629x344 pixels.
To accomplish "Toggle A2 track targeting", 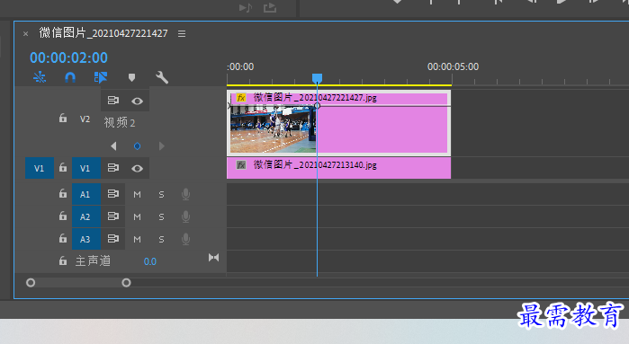I will pyautogui.click(x=86, y=216).
